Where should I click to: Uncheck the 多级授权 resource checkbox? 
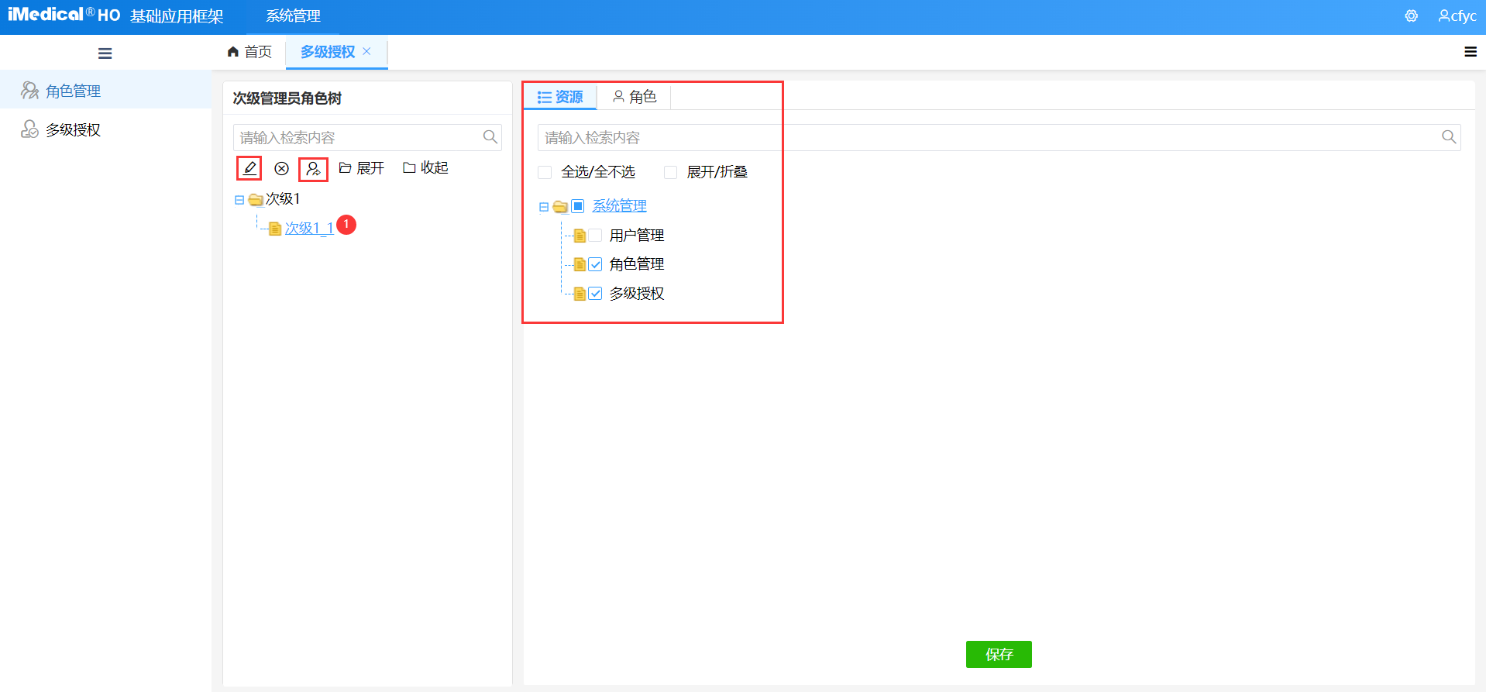[595, 294]
